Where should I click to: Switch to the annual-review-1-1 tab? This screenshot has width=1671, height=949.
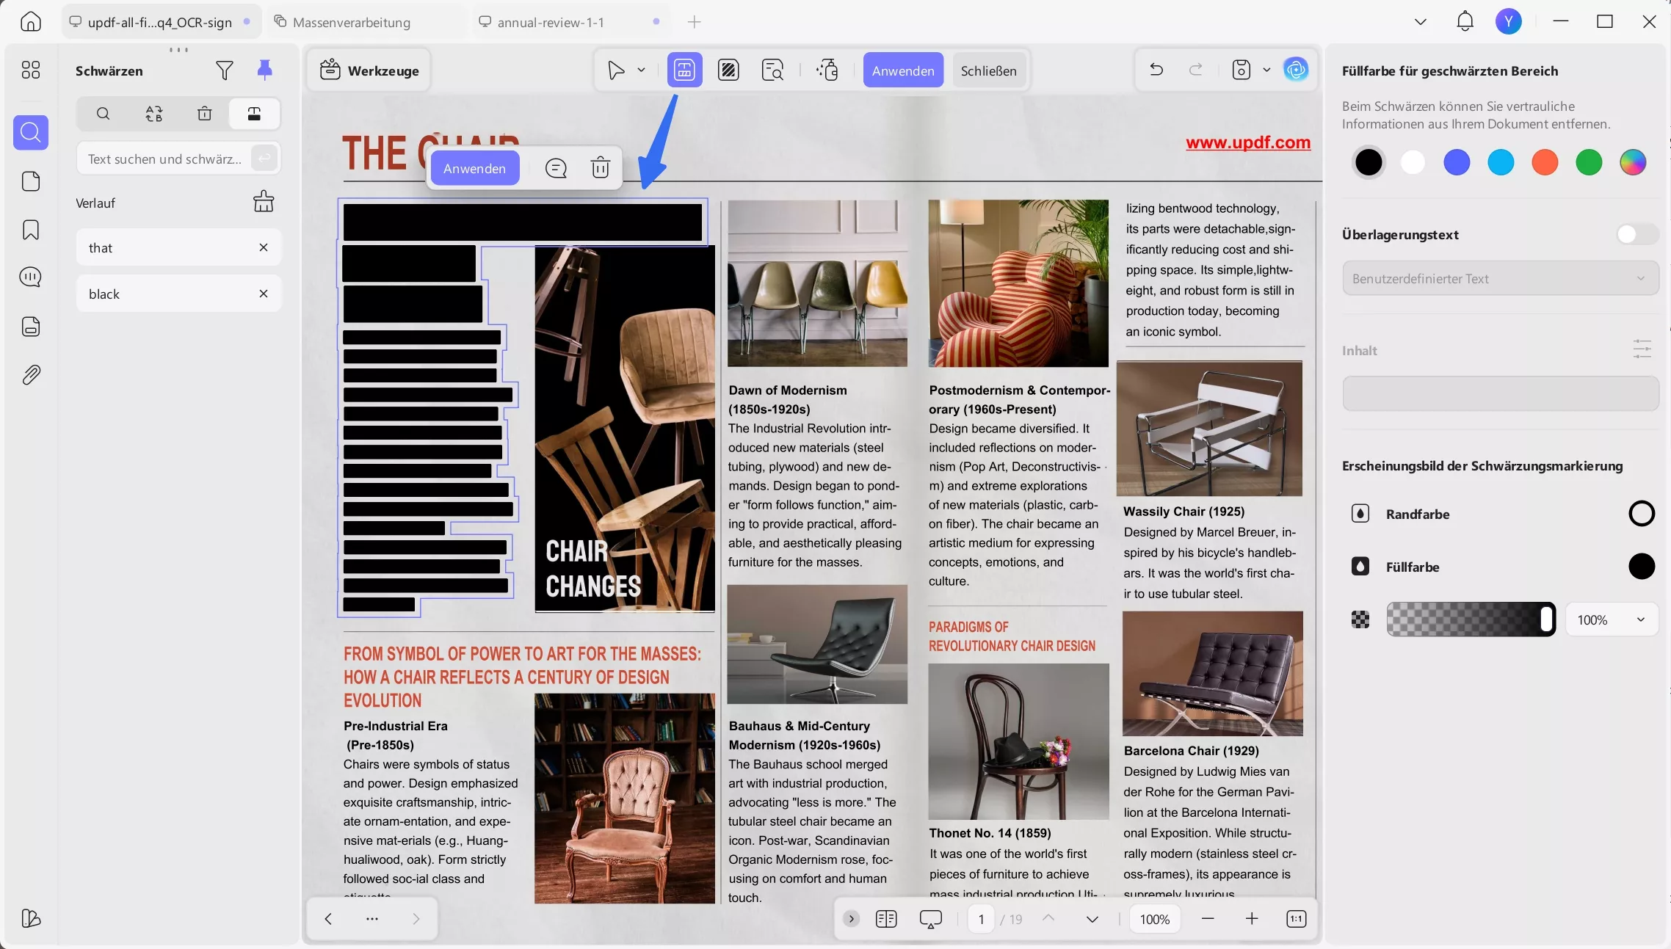tap(551, 22)
